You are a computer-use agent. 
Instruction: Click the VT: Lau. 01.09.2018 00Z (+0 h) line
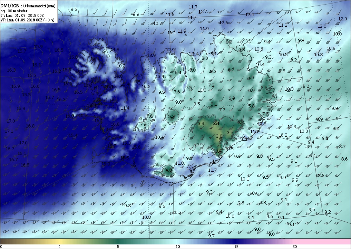pos(27,20)
